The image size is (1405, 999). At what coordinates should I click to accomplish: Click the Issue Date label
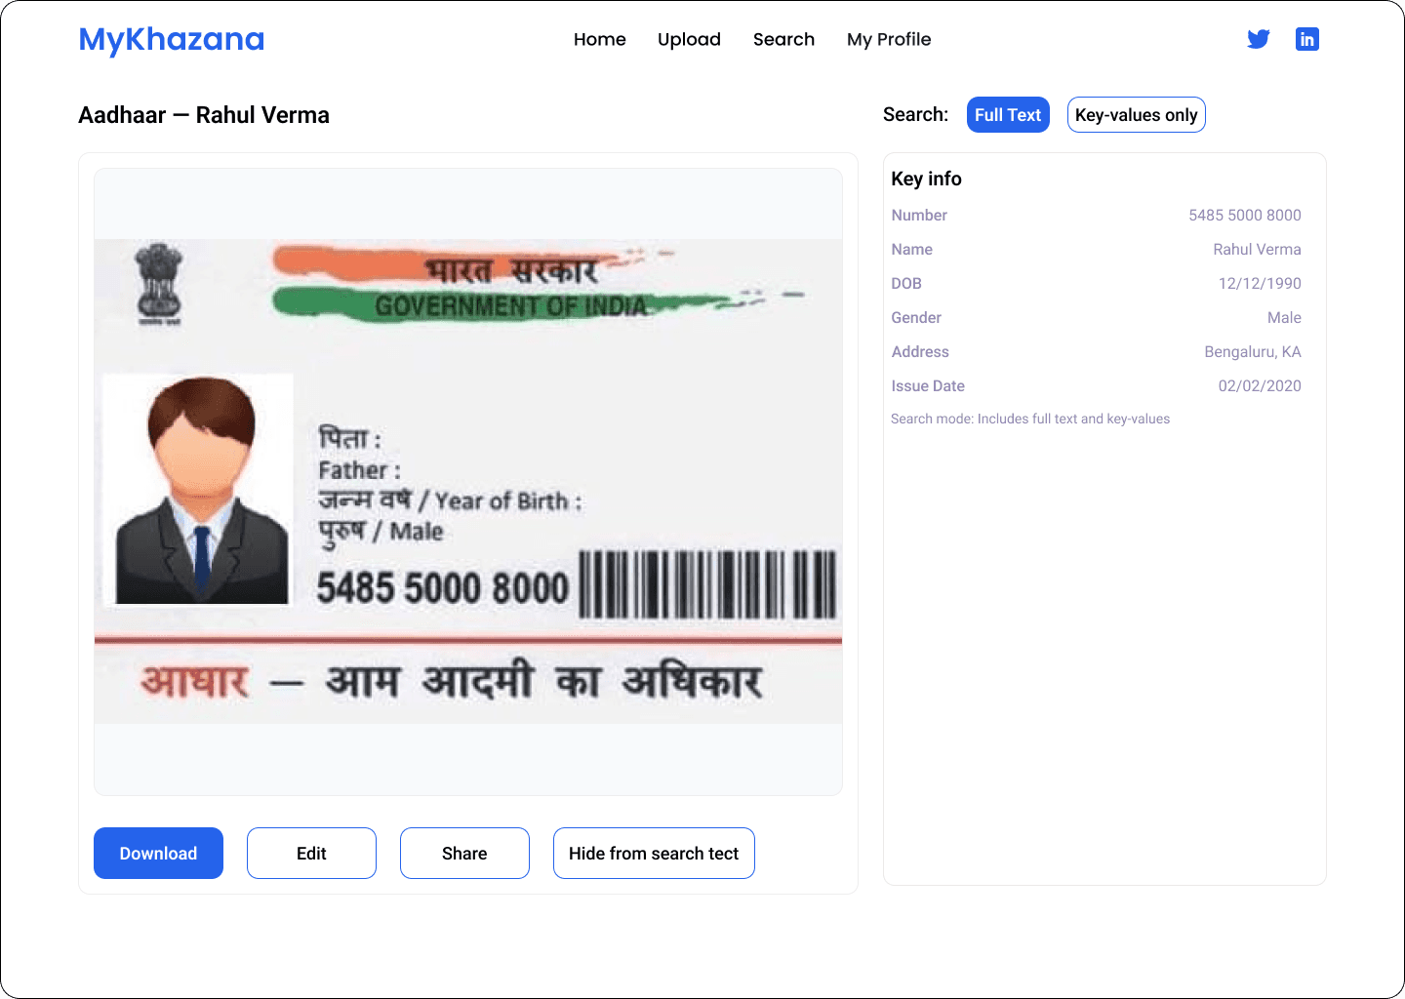(x=928, y=386)
